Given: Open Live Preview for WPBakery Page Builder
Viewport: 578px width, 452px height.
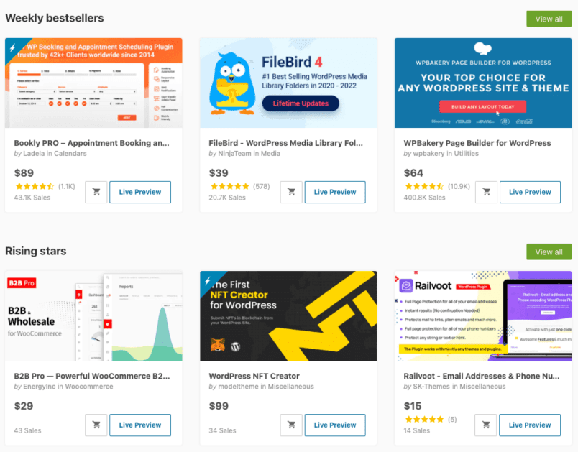Looking at the screenshot, I should coord(530,192).
